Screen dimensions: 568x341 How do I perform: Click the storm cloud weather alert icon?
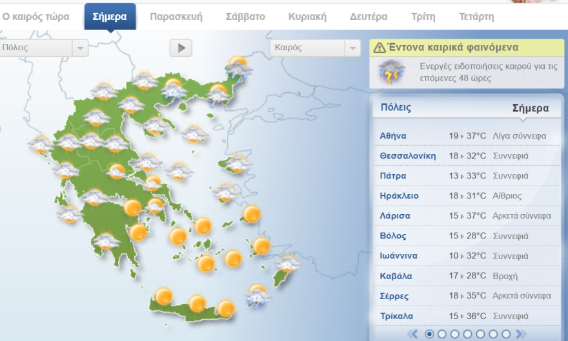tap(391, 72)
